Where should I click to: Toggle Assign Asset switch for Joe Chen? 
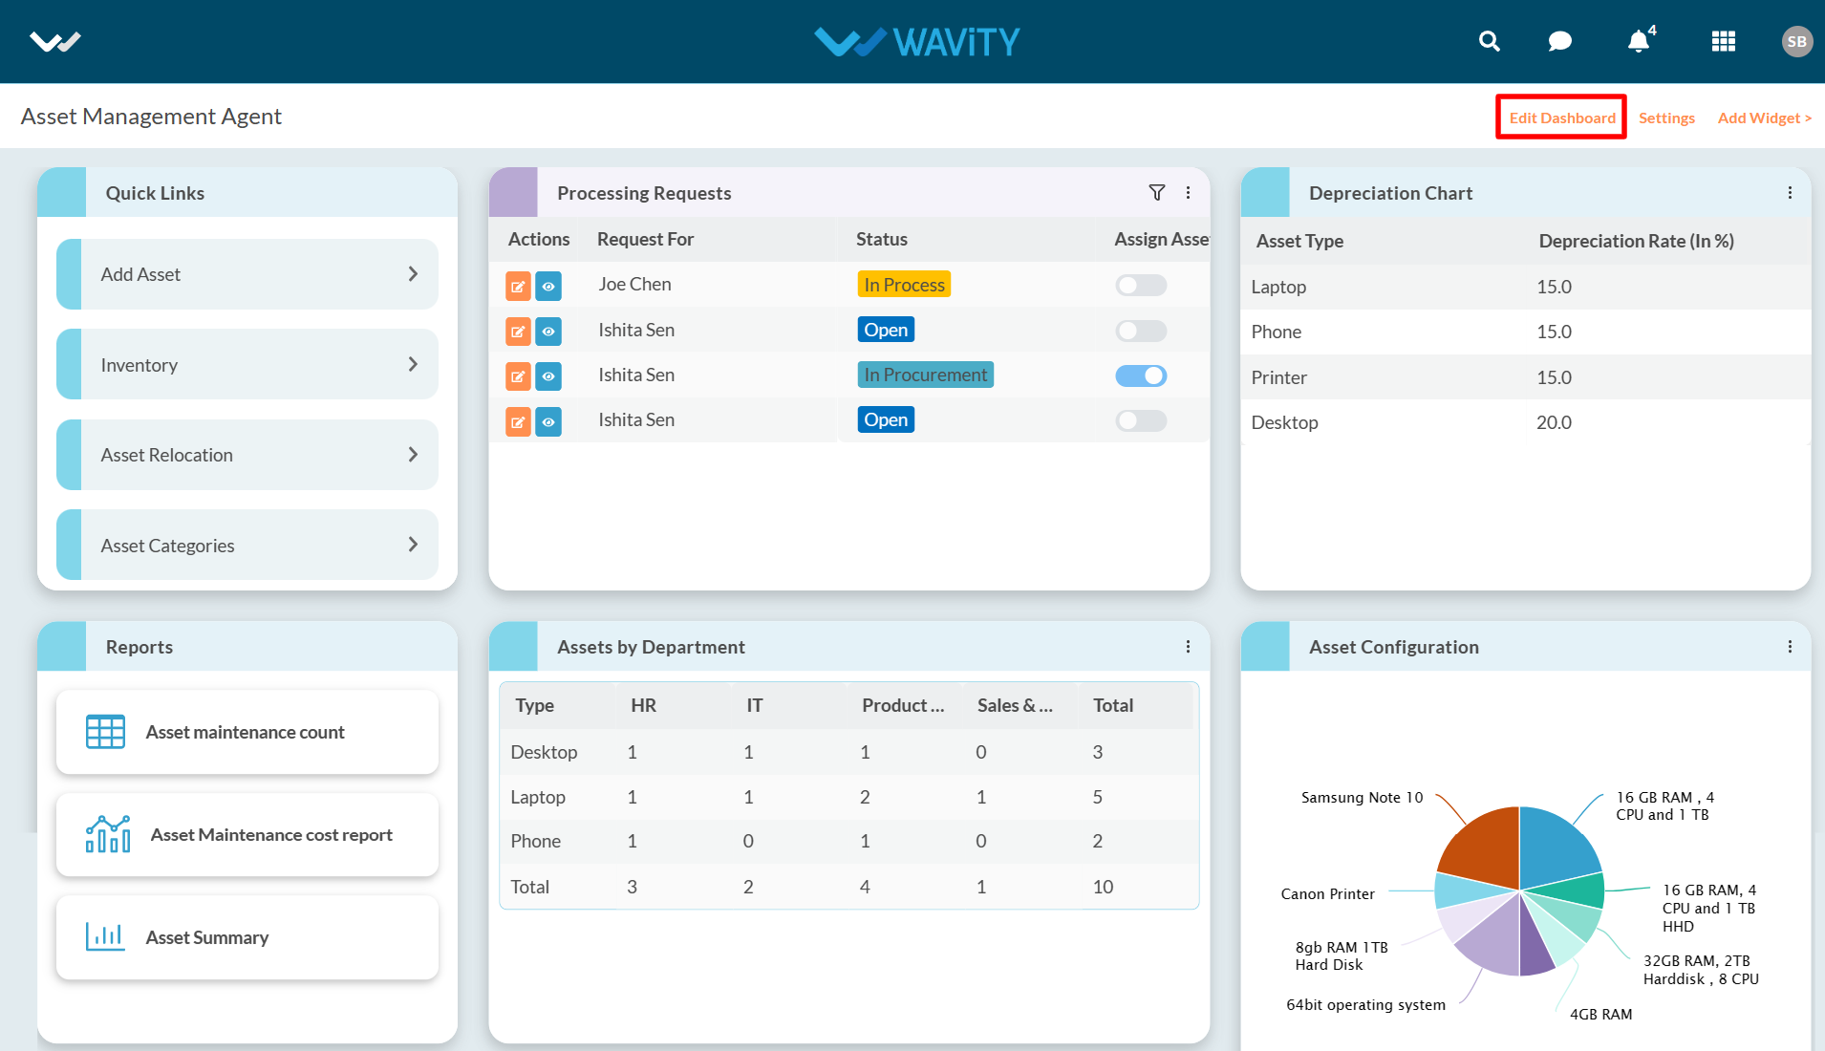point(1141,285)
